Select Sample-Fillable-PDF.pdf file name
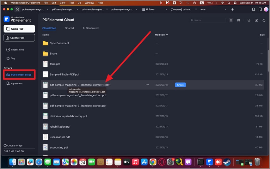 click(64, 75)
